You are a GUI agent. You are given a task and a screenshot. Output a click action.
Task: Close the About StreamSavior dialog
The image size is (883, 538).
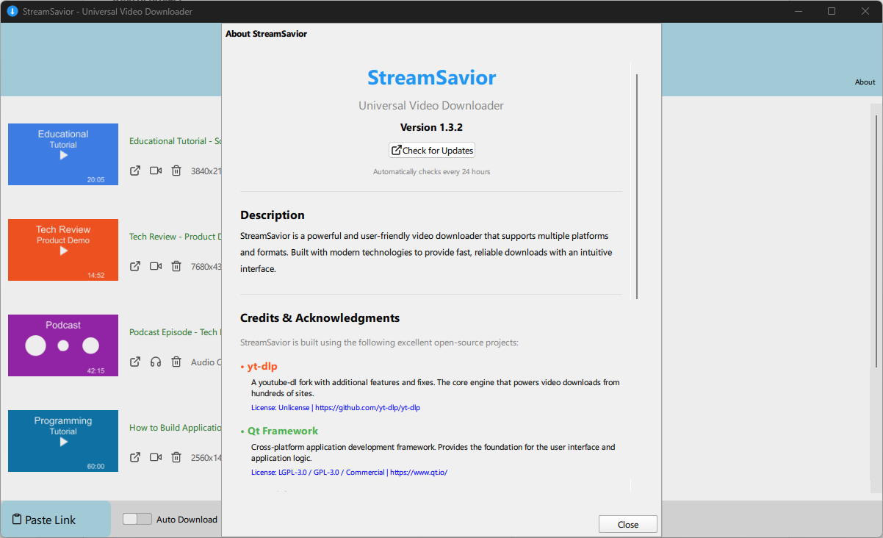point(628,524)
